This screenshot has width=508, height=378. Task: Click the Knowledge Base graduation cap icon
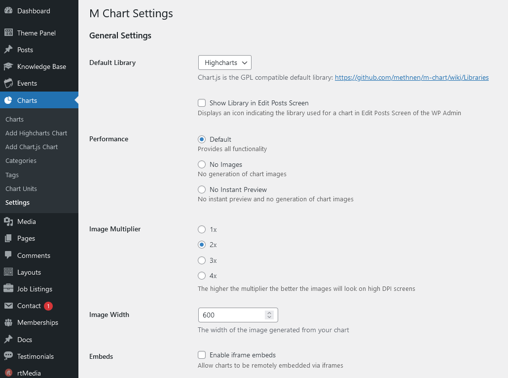8,66
